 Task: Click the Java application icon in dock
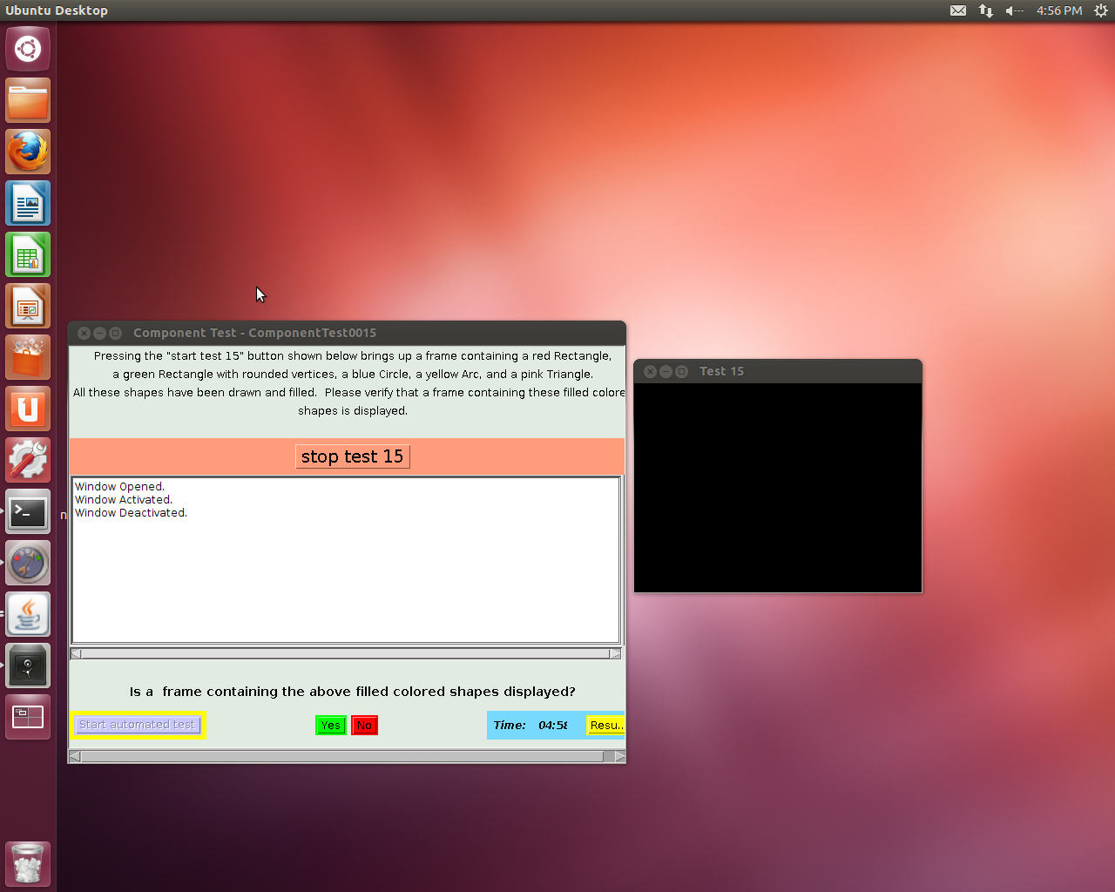point(28,615)
